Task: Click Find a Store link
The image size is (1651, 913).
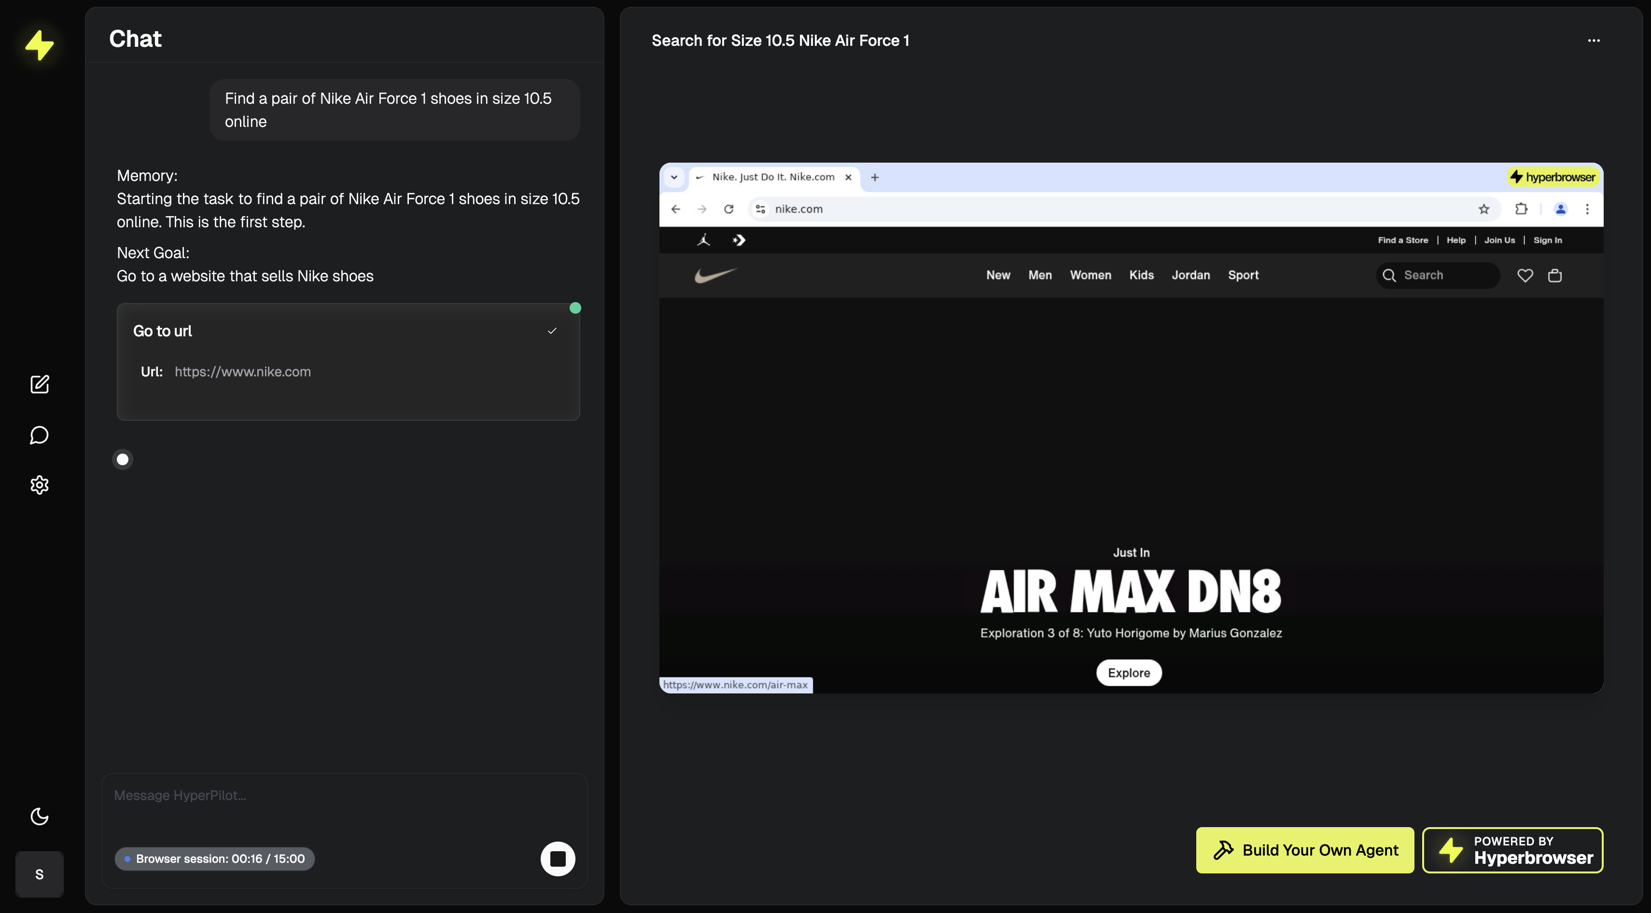Action: (x=1403, y=240)
